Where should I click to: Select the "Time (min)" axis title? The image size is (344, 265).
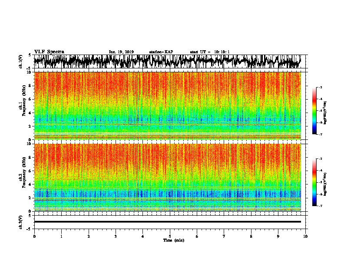(x=174, y=240)
